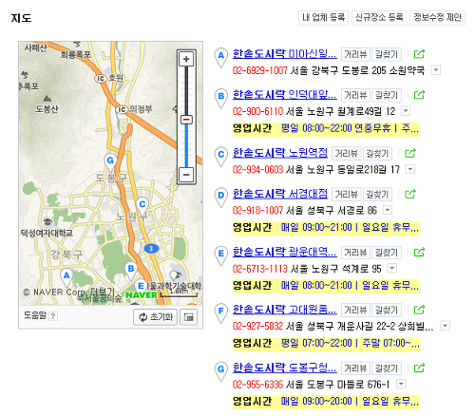The image size is (475, 416).
Task: Expand address dropdown after 도봉로 205 소원약국
Action: point(436,69)
